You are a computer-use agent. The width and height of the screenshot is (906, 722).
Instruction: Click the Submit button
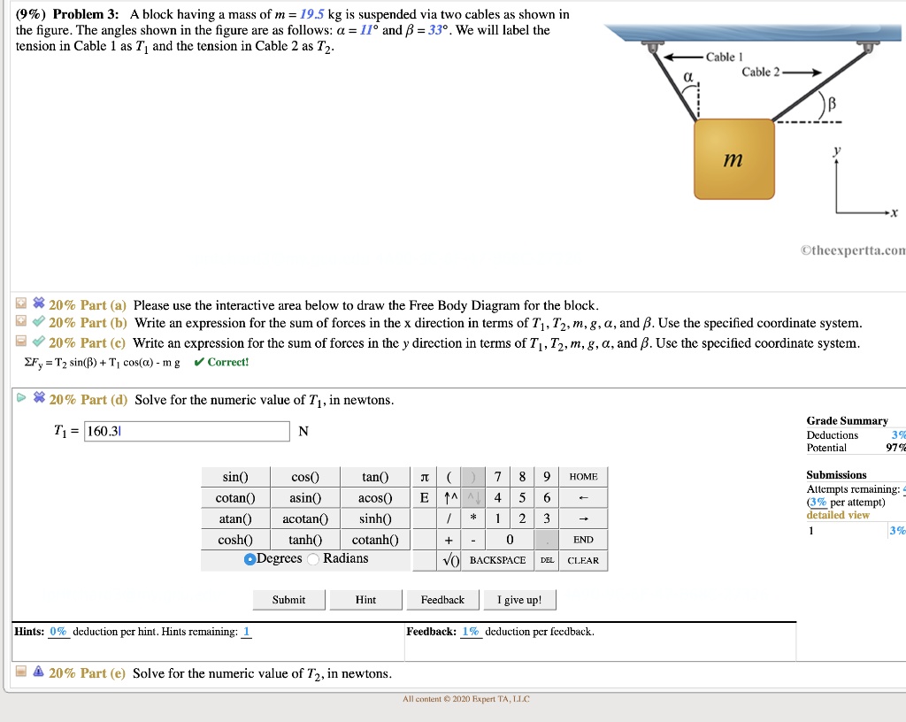(288, 599)
